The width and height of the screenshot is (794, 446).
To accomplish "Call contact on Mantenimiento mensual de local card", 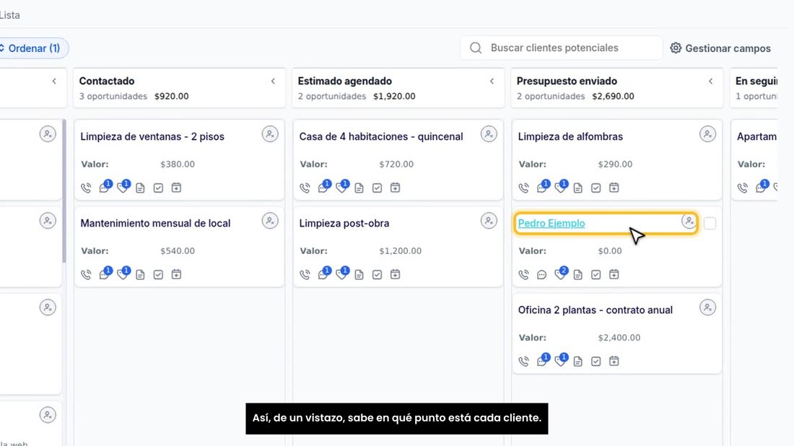I will coord(86,274).
